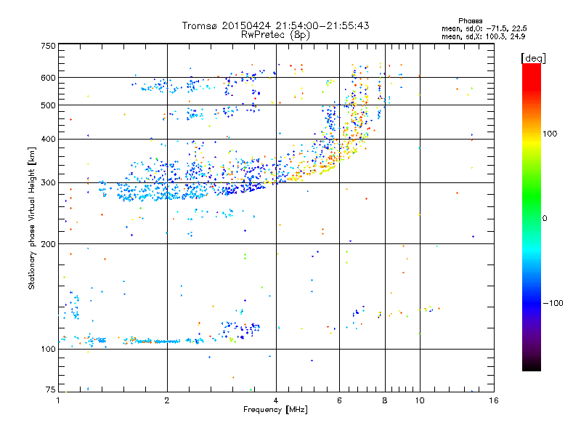The image size is (581, 436).
Task: Click the x-axis tick label '8'
Action: [385, 400]
